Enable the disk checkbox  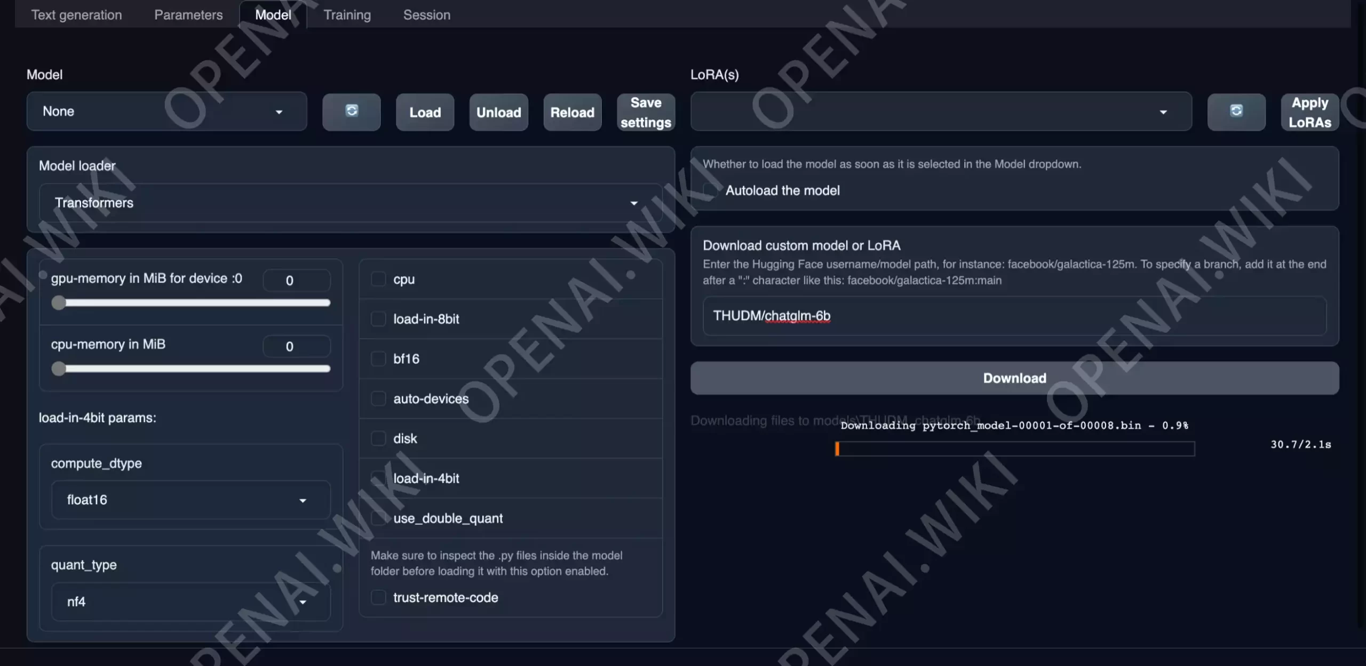point(378,438)
